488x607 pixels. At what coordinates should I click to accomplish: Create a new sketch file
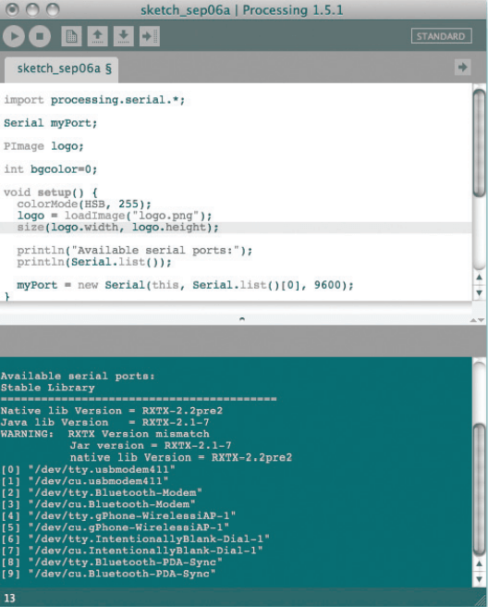click(71, 36)
